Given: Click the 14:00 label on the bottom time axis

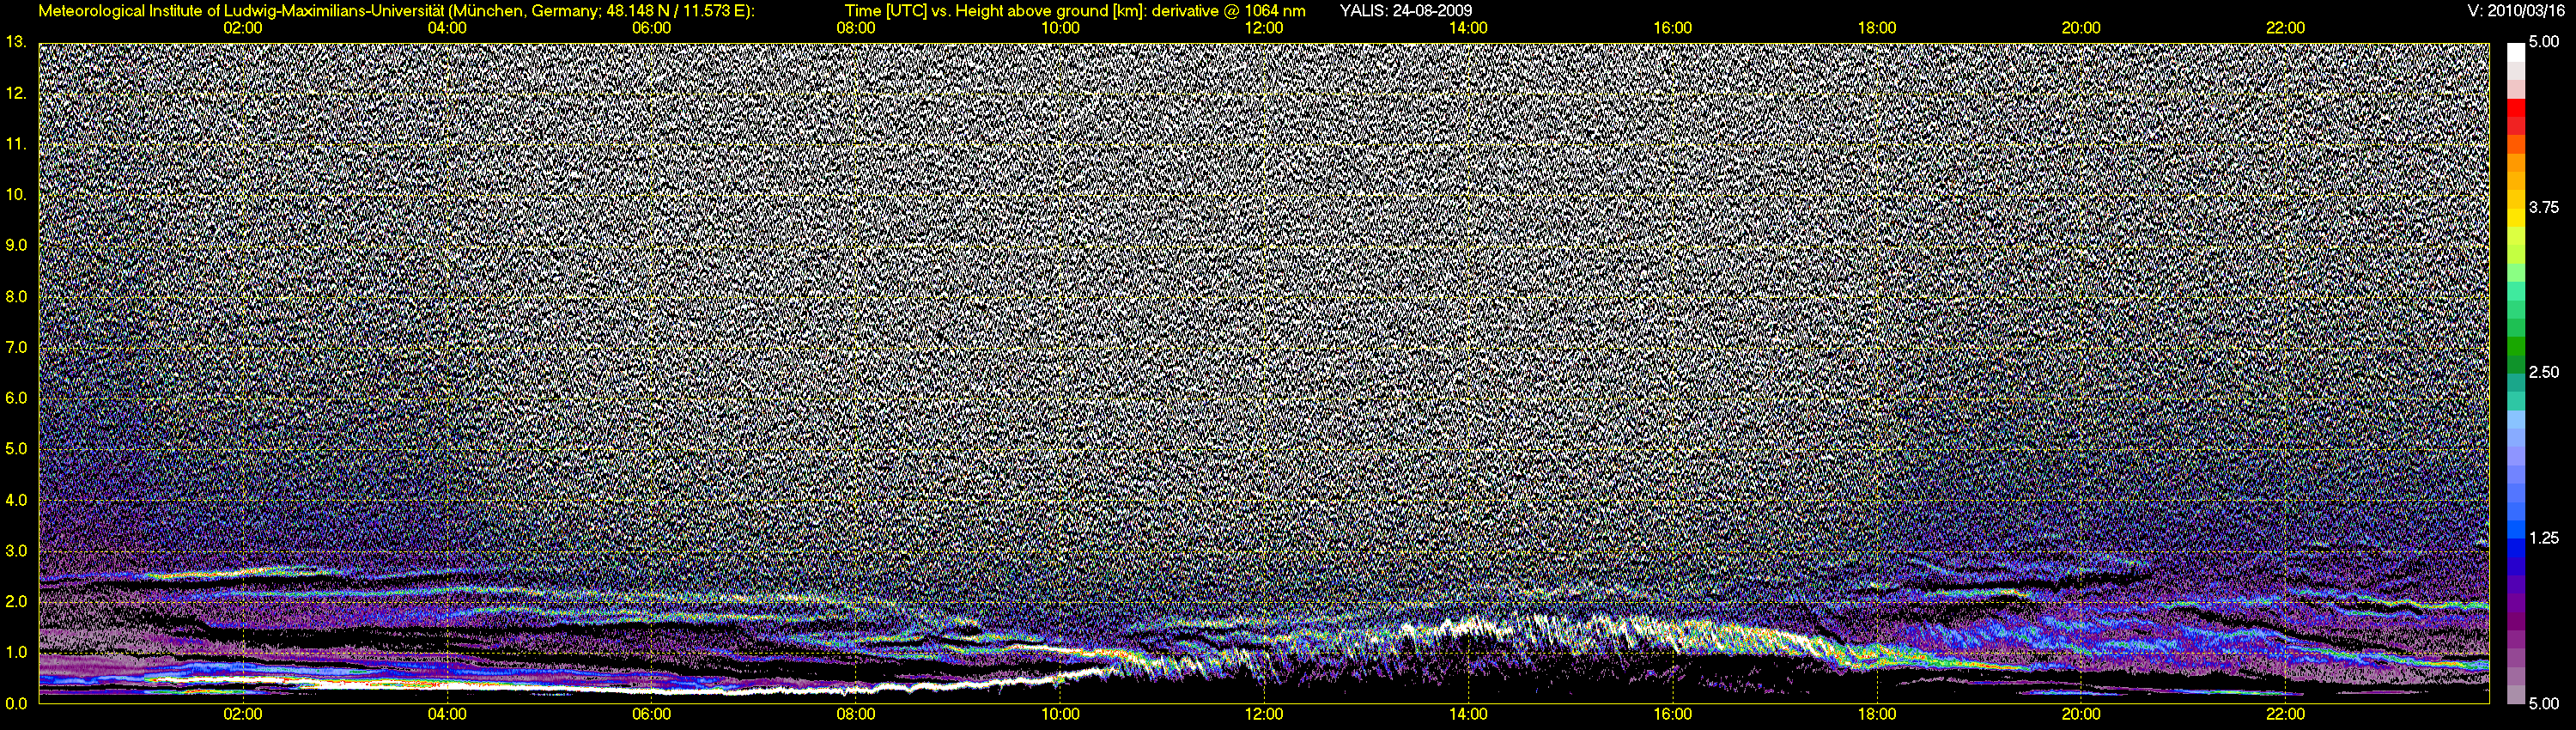Looking at the screenshot, I should [1468, 715].
